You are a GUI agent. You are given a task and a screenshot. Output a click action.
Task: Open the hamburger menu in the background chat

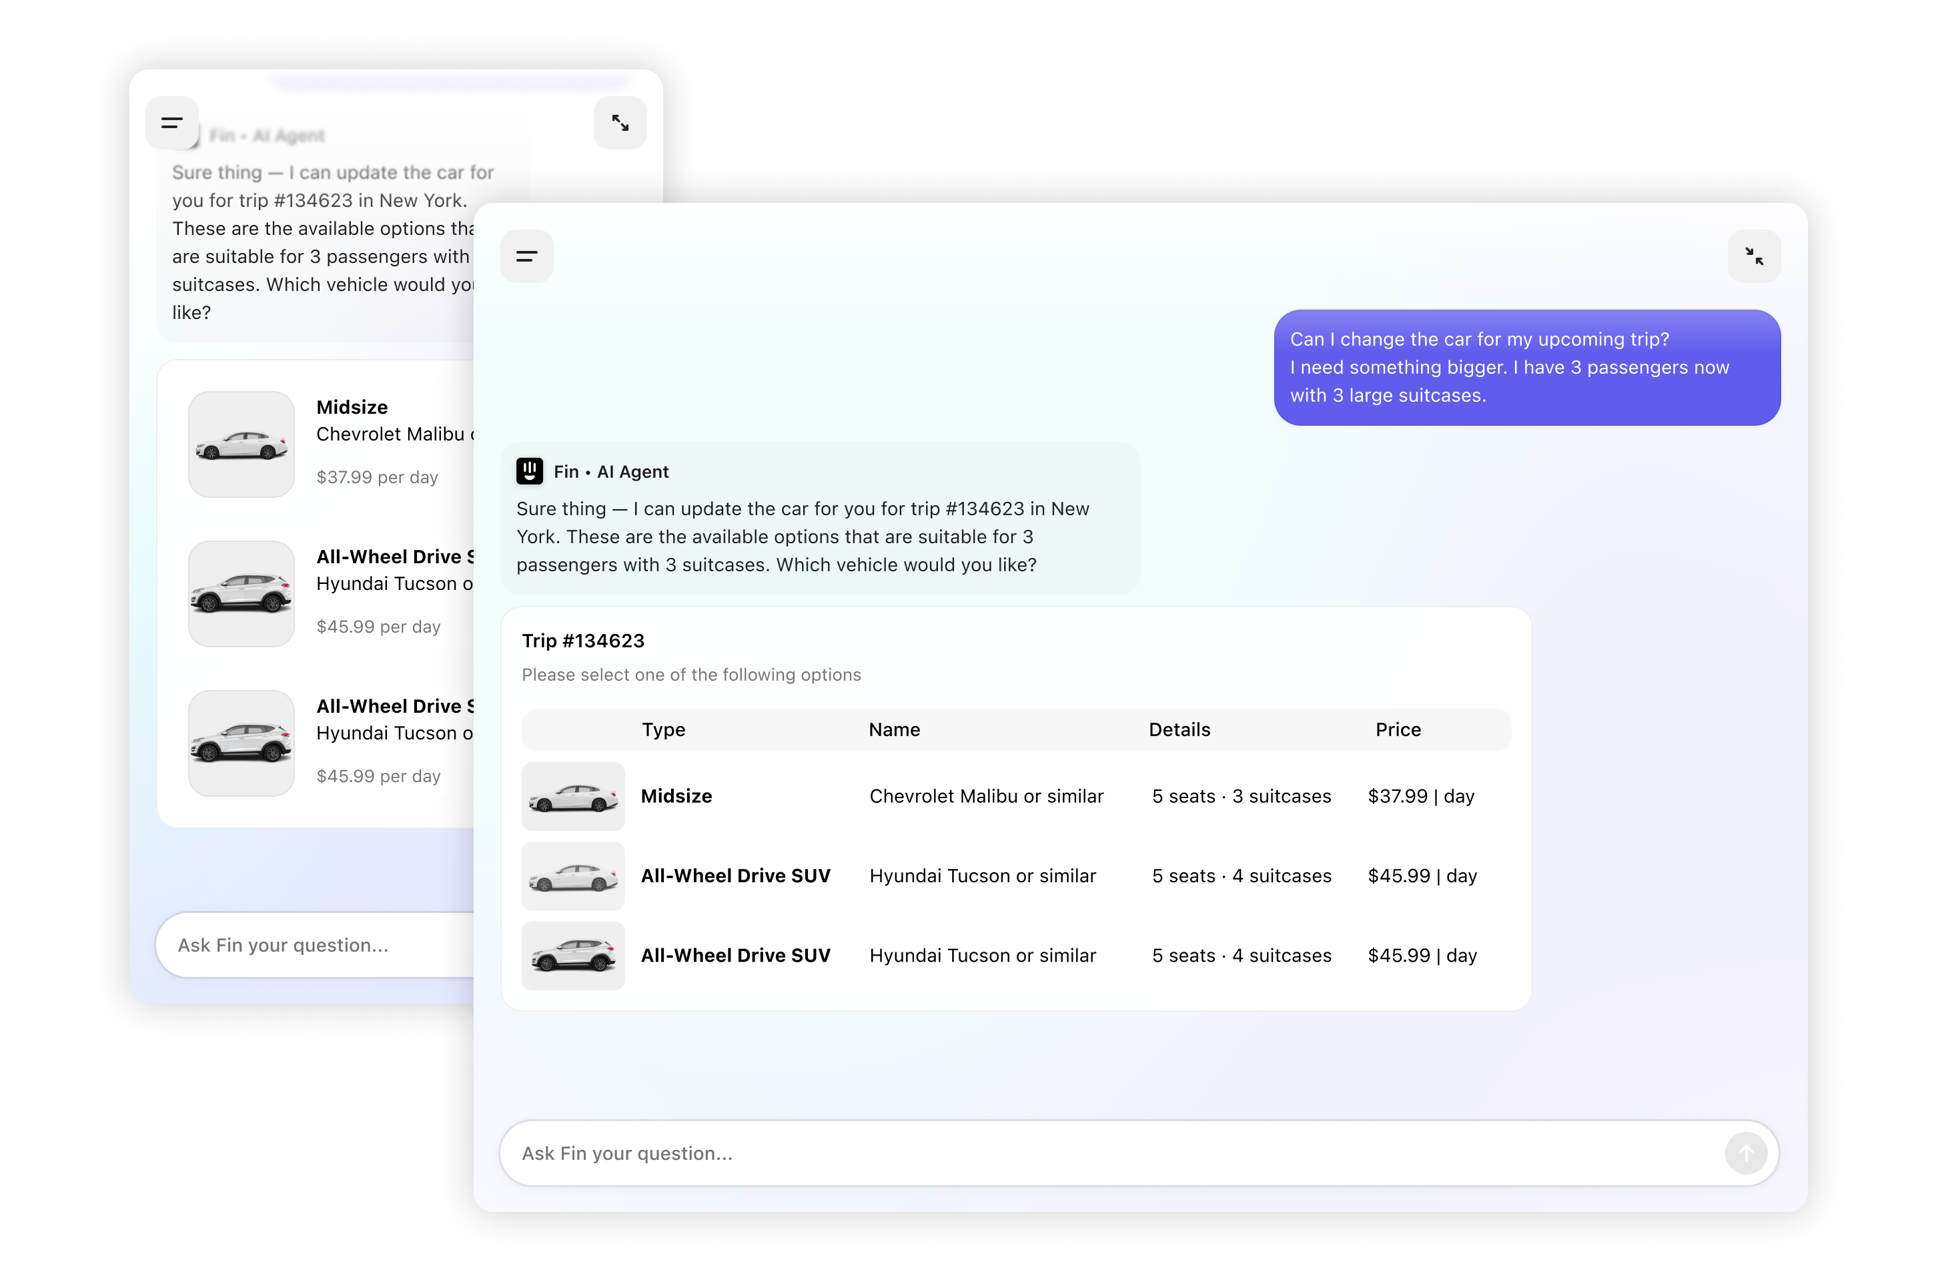[x=172, y=122]
